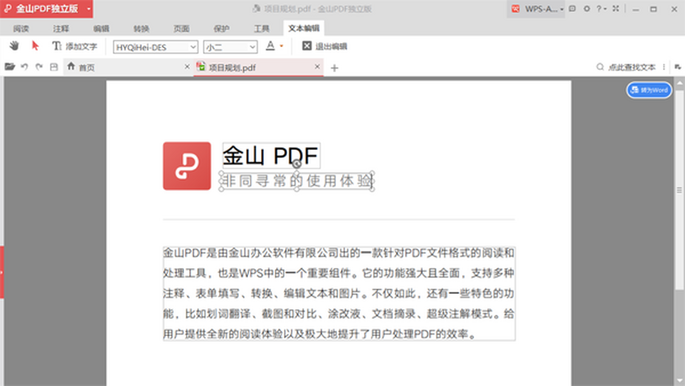Viewport: 685px width, 386px height.
Task: Select the red arrow selection tool
Action: (x=35, y=46)
